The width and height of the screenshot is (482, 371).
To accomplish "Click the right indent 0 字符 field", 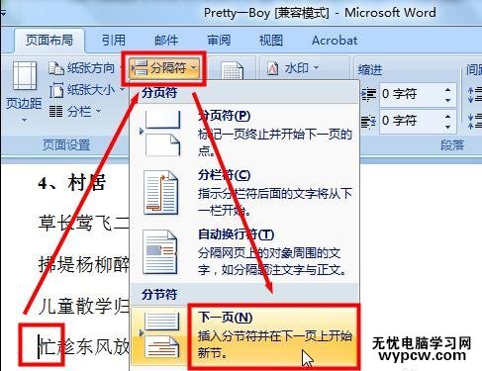I will coord(411,121).
